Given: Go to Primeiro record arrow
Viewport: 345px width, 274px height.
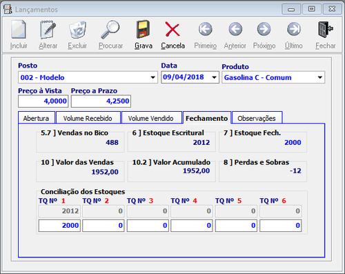Looking at the screenshot, I should point(206,29).
